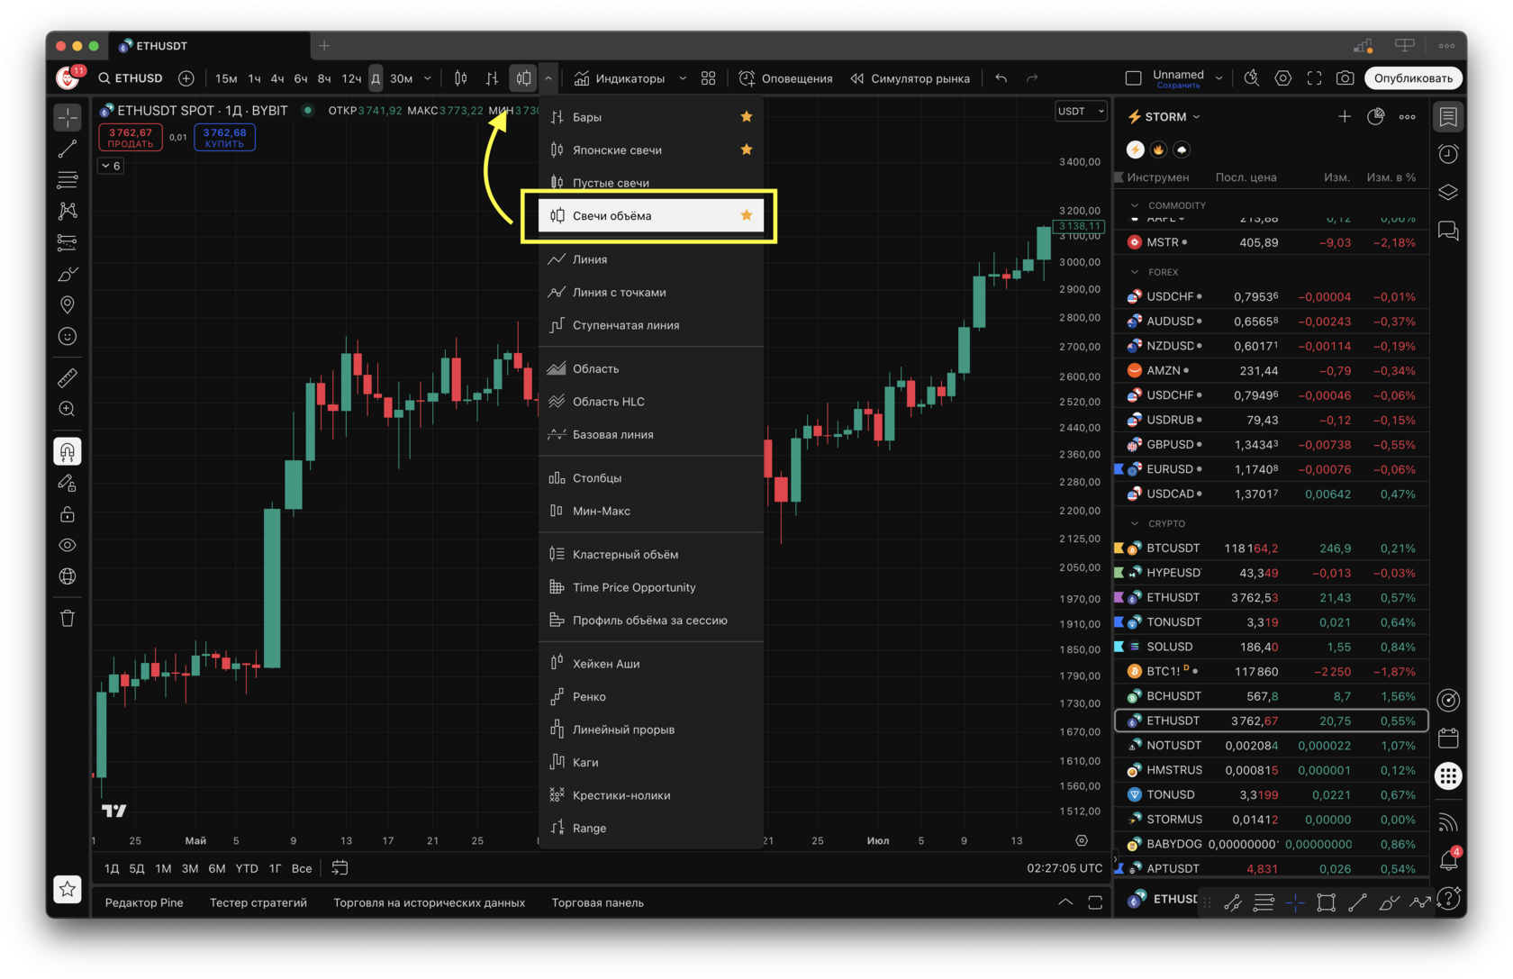
Task: Open the USDT currency dropdown
Action: pyautogui.click(x=1081, y=111)
